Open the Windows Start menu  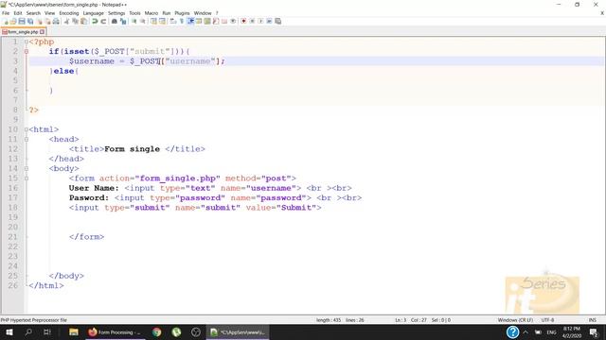(9, 331)
